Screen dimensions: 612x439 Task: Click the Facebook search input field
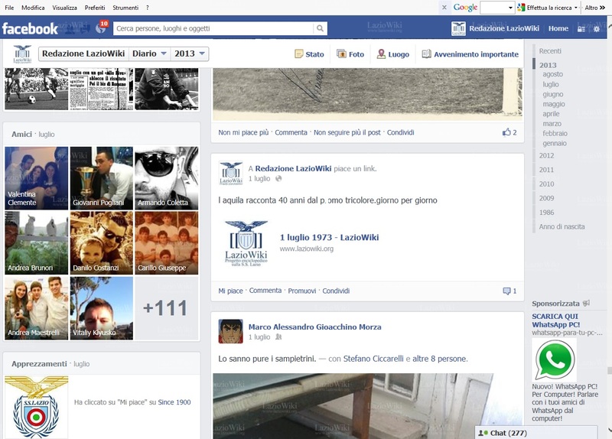(x=213, y=28)
